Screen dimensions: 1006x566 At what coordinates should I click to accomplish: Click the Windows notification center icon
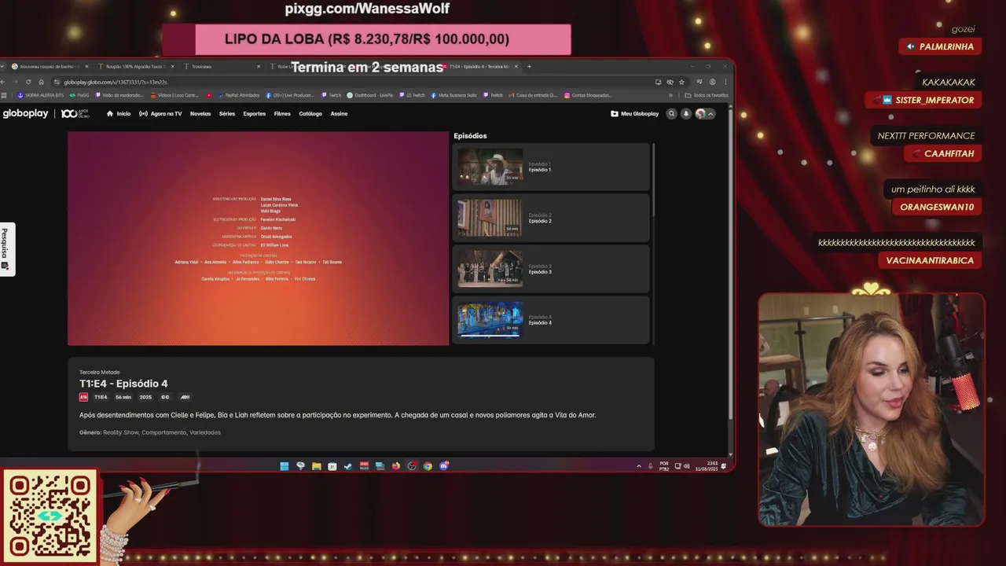[x=724, y=466]
